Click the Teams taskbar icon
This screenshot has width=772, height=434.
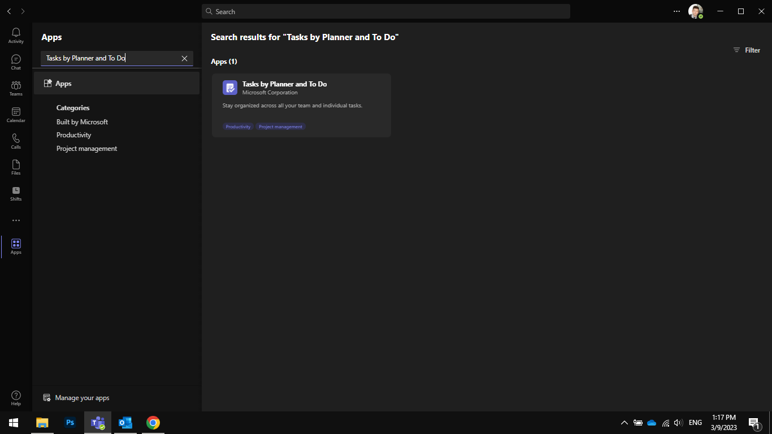[x=98, y=423]
